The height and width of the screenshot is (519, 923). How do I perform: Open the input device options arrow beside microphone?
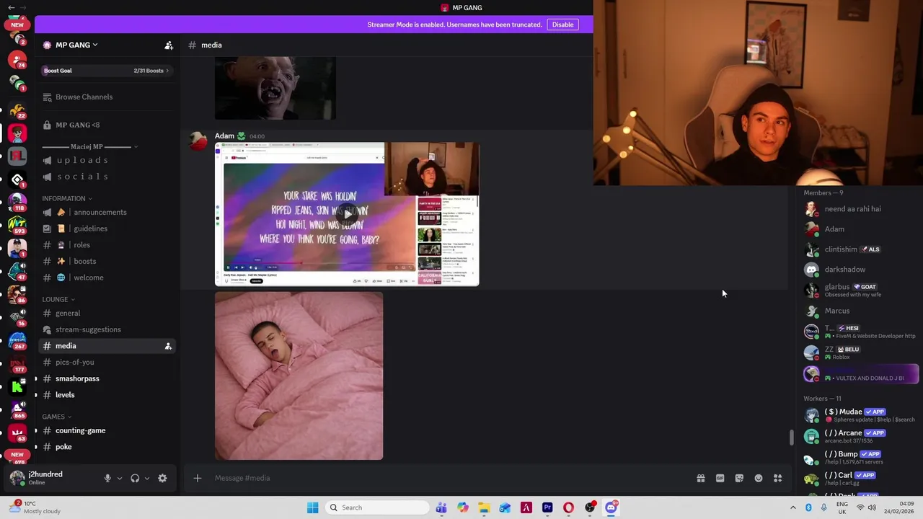120,478
